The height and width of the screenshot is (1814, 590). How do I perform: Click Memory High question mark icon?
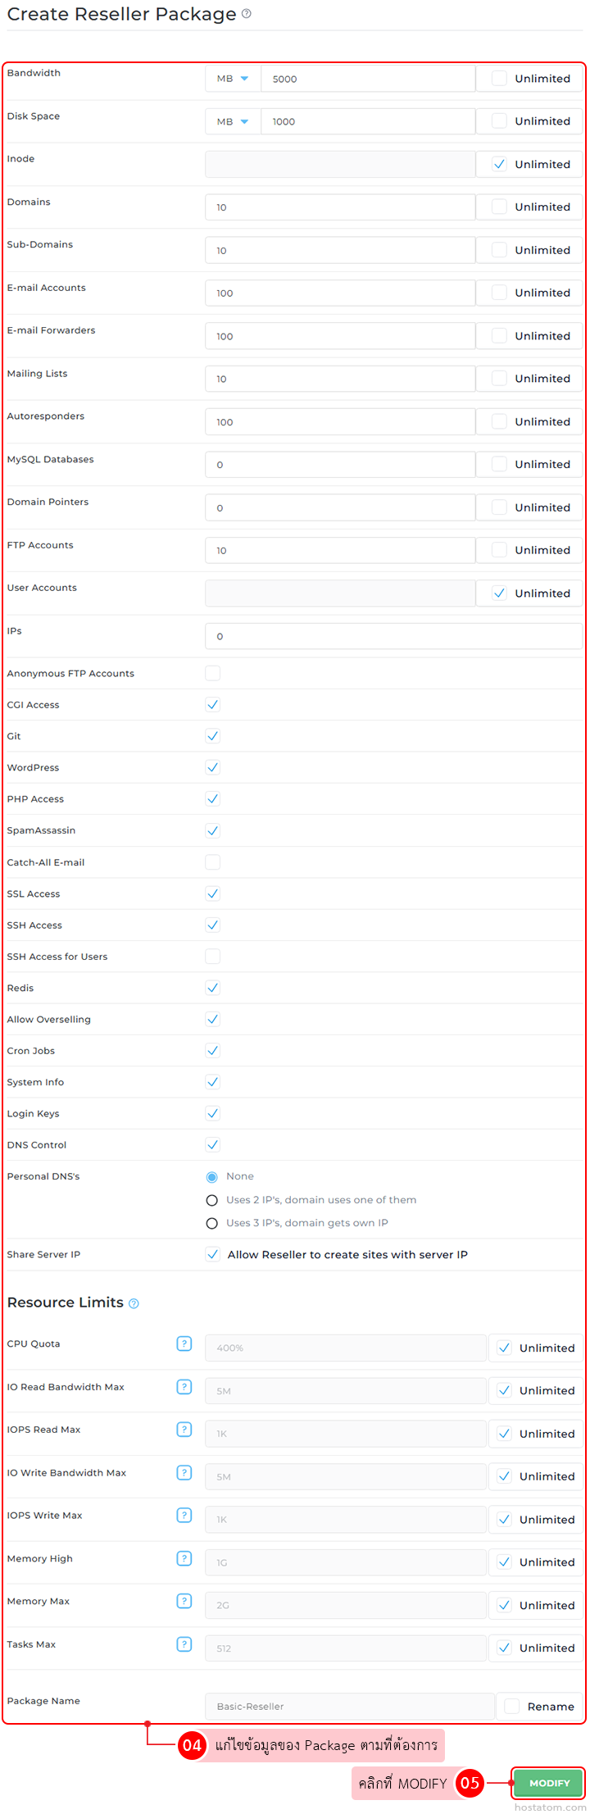coord(184,1558)
